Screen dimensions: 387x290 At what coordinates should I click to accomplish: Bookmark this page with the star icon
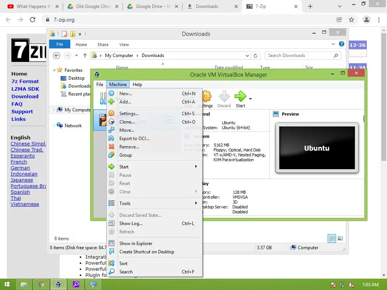point(351,20)
